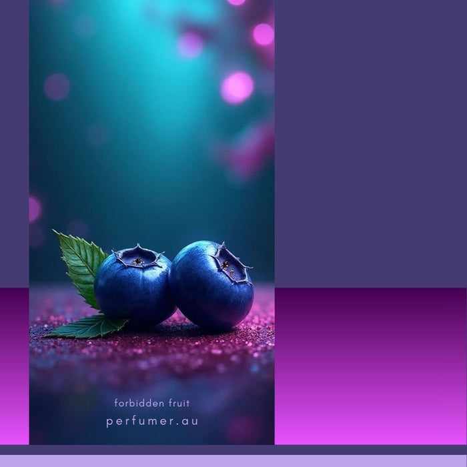Click the 'forbidden fruit' caption text
This screenshot has height=467, width=467.
pos(152,403)
